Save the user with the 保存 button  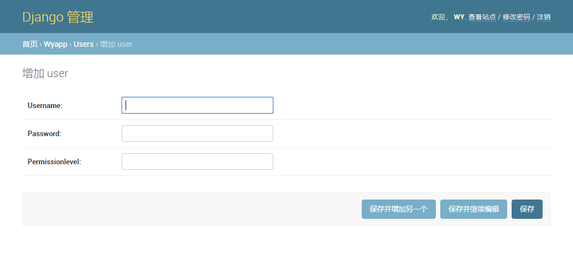[527, 209]
